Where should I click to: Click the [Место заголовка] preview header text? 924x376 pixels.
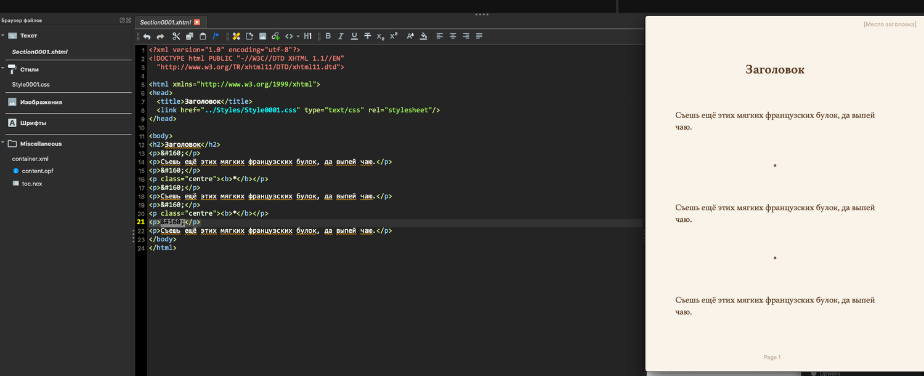click(x=890, y=24)
